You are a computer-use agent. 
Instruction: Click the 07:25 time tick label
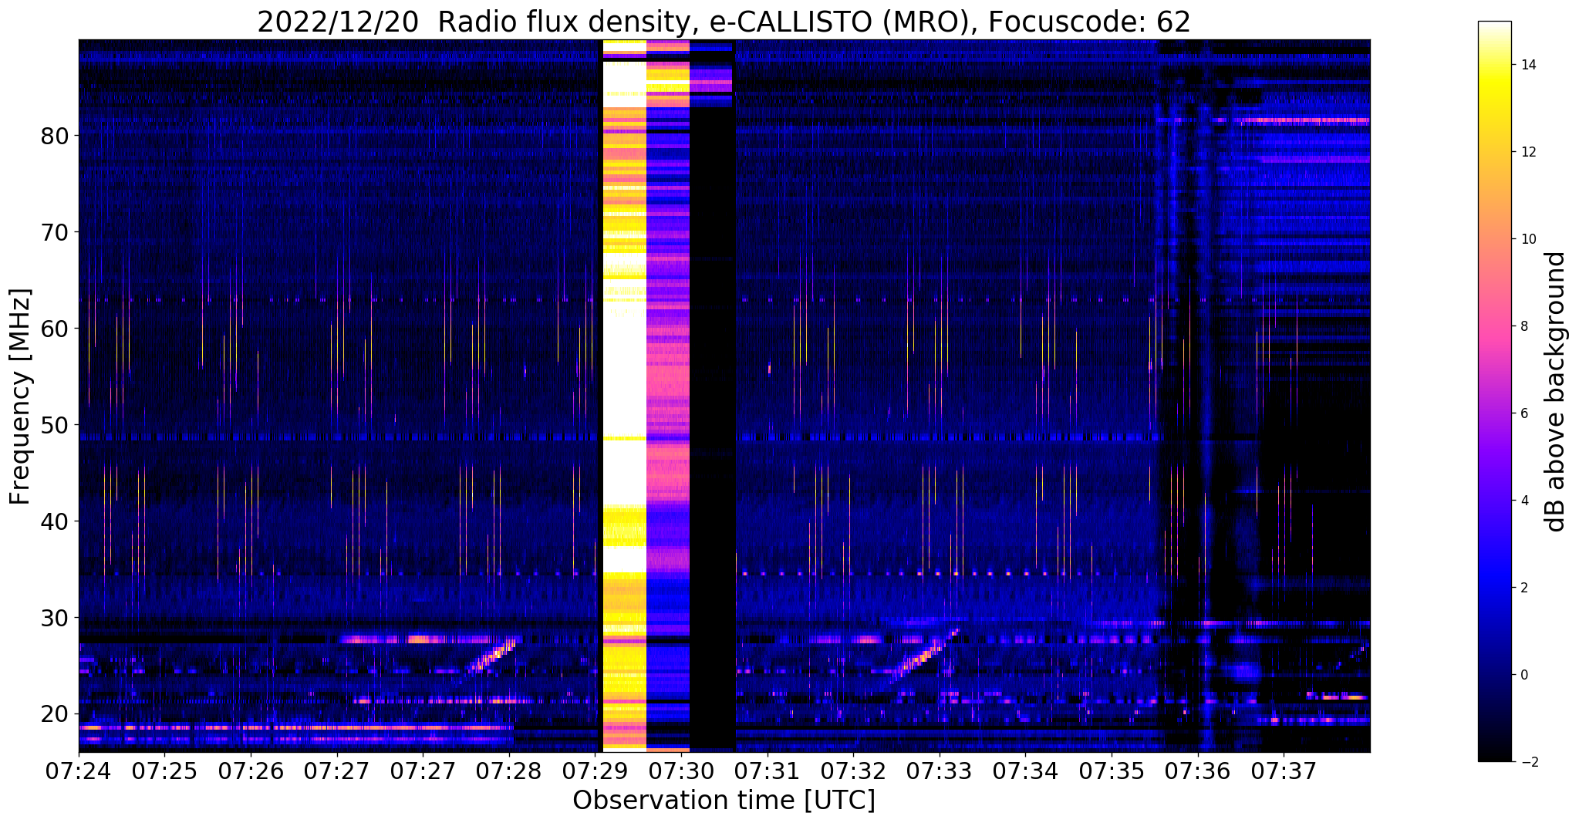164,771
